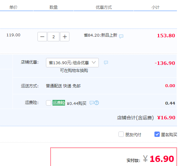Click the green 运费险 badge
181x166 pixels.
(x=59, y=103)
